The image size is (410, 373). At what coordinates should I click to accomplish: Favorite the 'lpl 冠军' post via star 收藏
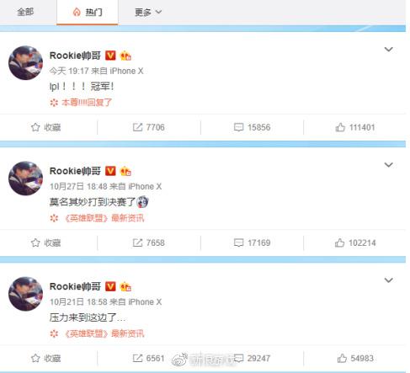(45, 127)
